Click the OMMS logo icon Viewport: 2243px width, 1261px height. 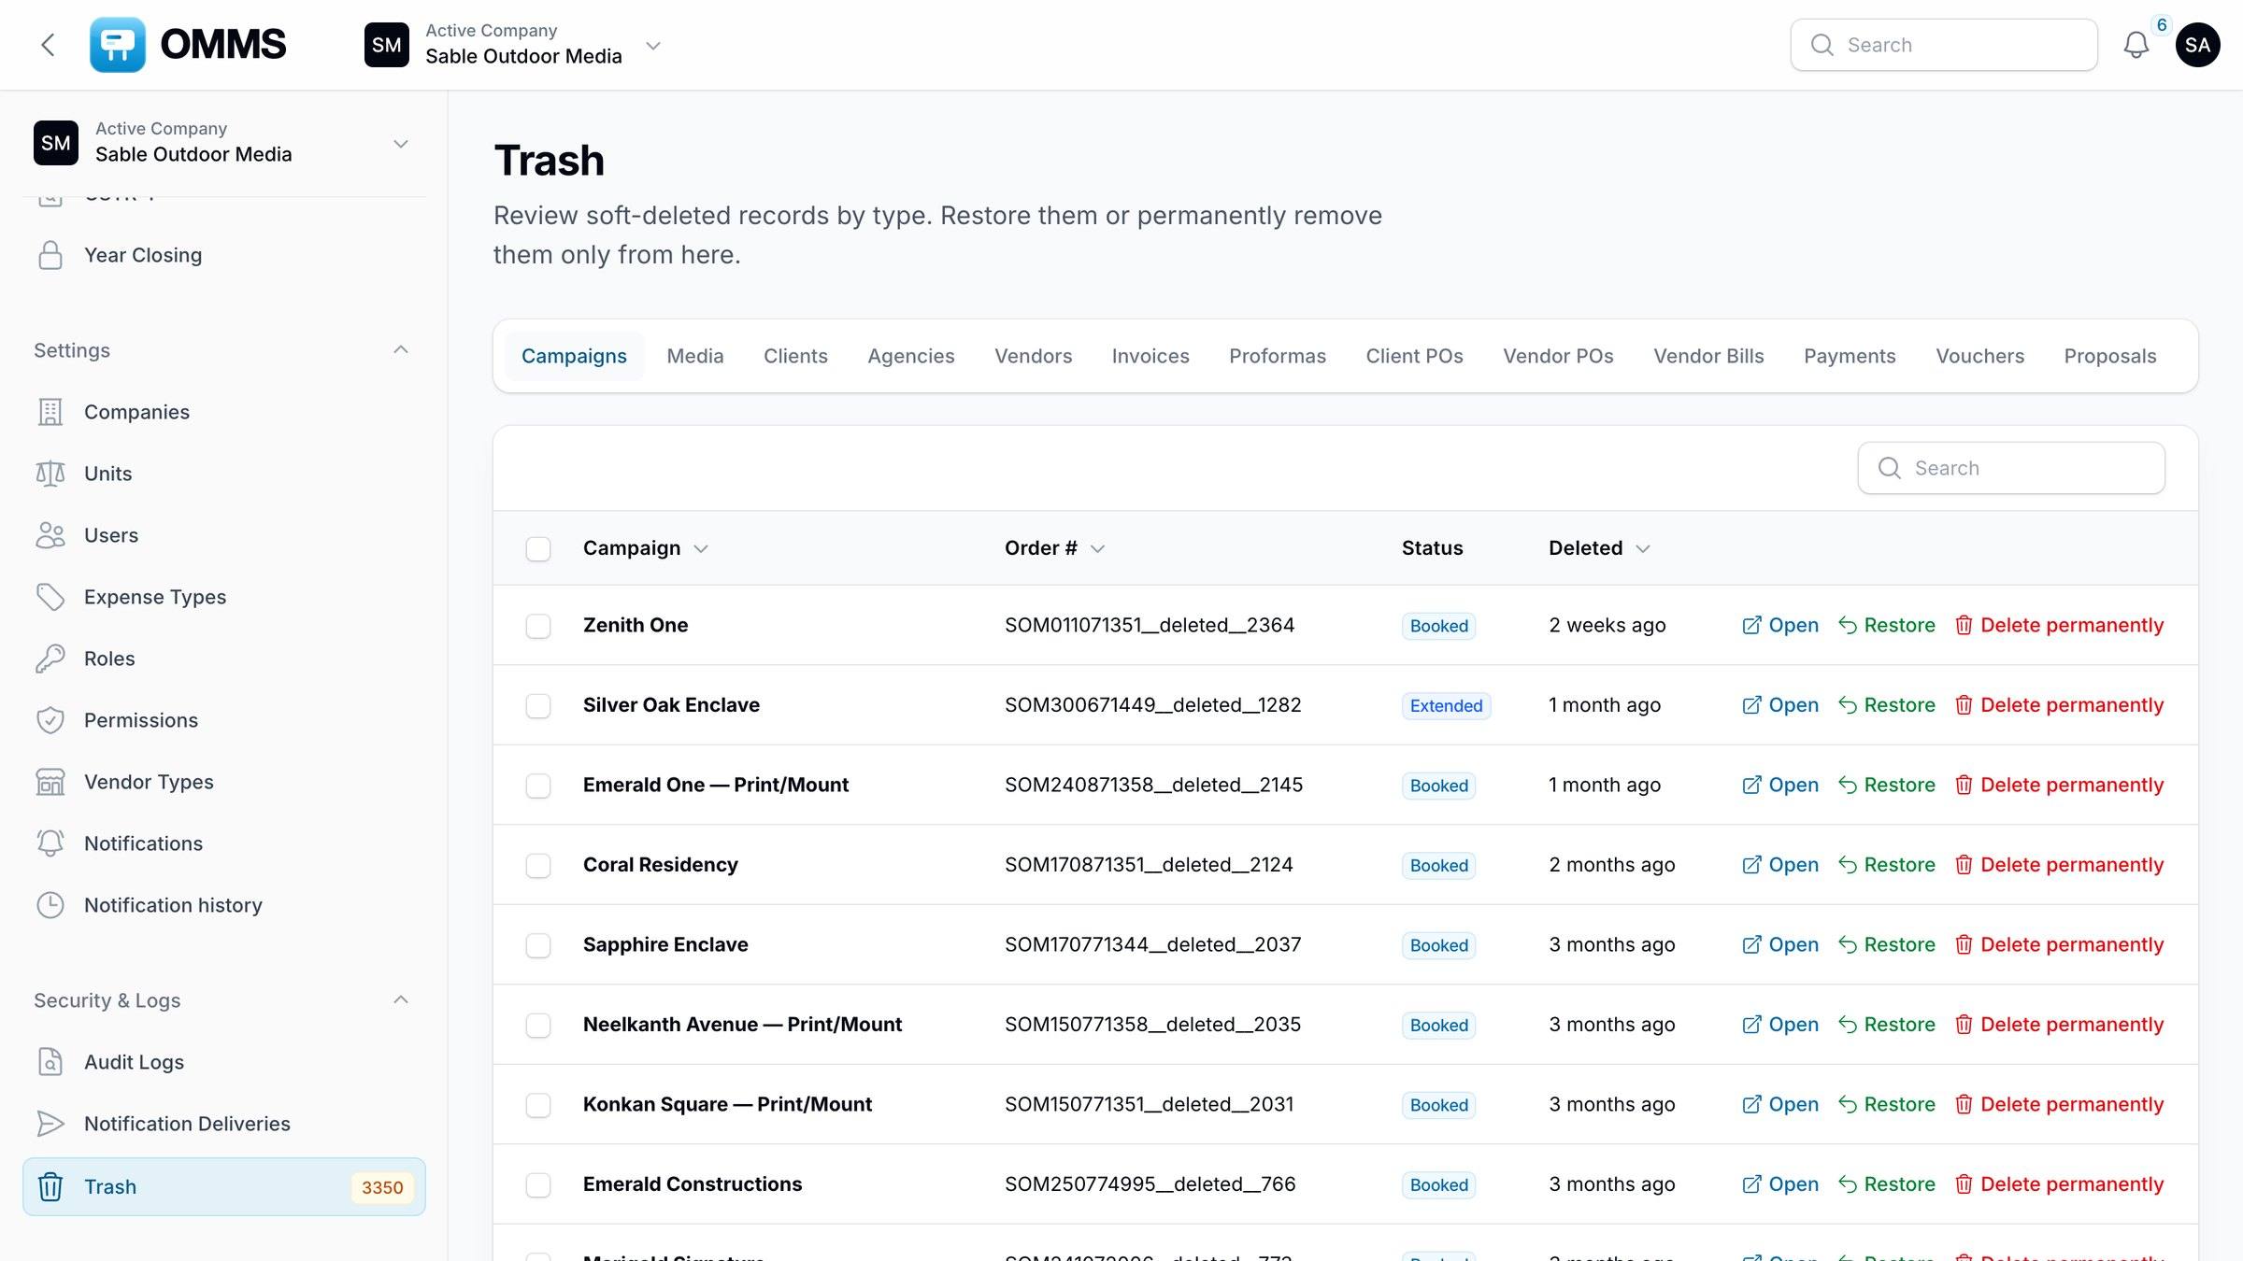click(x=117, y=45)
